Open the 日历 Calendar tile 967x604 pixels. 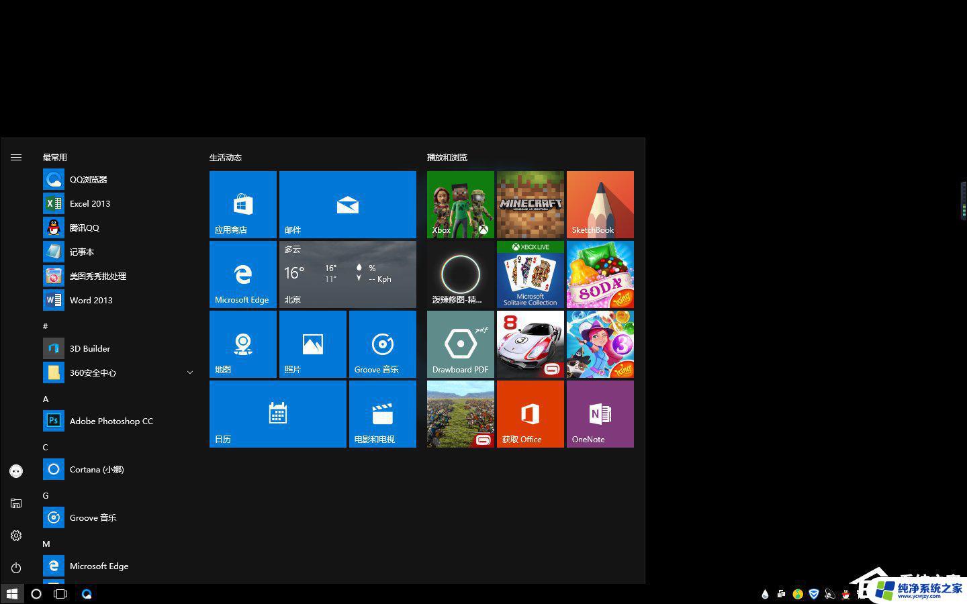[278, 414]
